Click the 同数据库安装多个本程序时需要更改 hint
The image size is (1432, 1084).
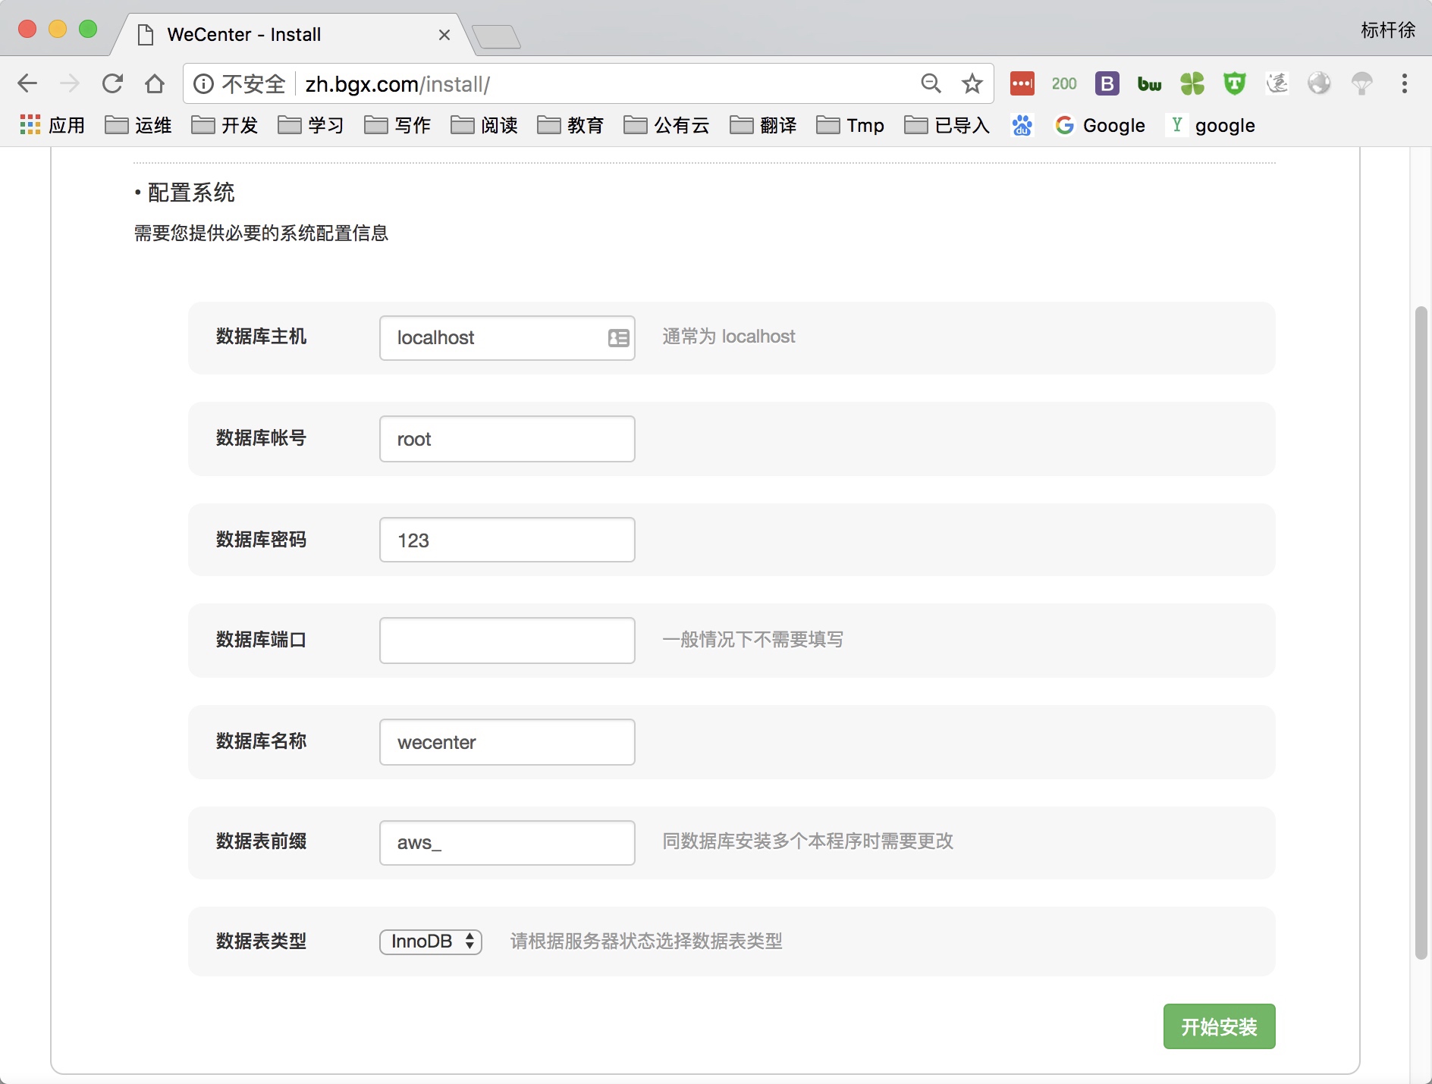[x=808, y=841]
